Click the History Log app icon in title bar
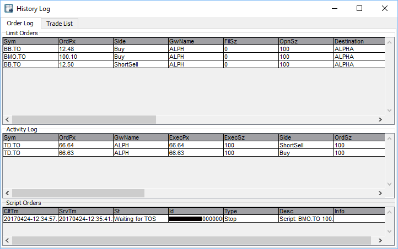This screenshot has width=398, height=249. tap(9, 9)
